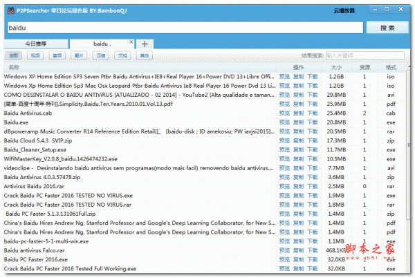Download Baidu PC Faster 5.1.3.131061Full.zip
415x278 pixels.
pos(313,214)
